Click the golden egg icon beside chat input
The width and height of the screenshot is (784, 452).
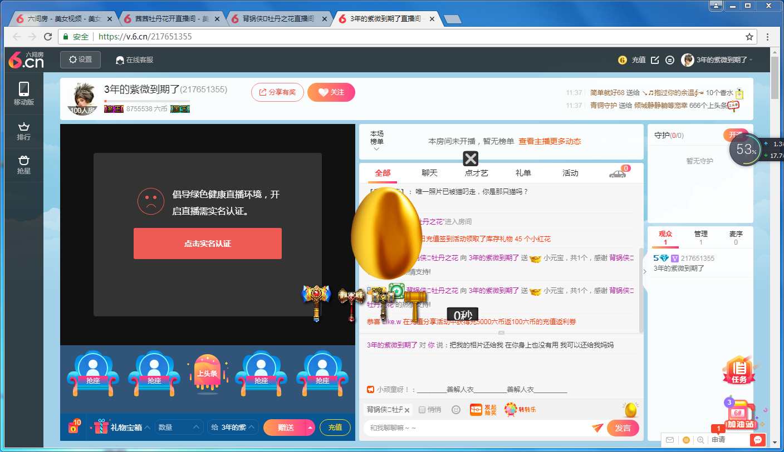[x=630, y=410]
